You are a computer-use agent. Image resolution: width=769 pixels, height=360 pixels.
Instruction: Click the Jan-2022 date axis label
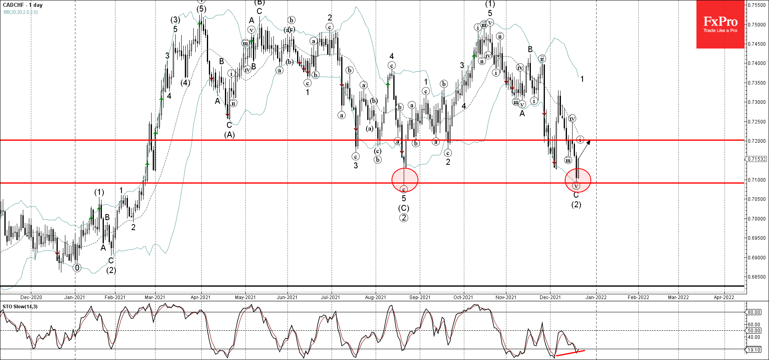pyautogui.click(x=596, y=297)
